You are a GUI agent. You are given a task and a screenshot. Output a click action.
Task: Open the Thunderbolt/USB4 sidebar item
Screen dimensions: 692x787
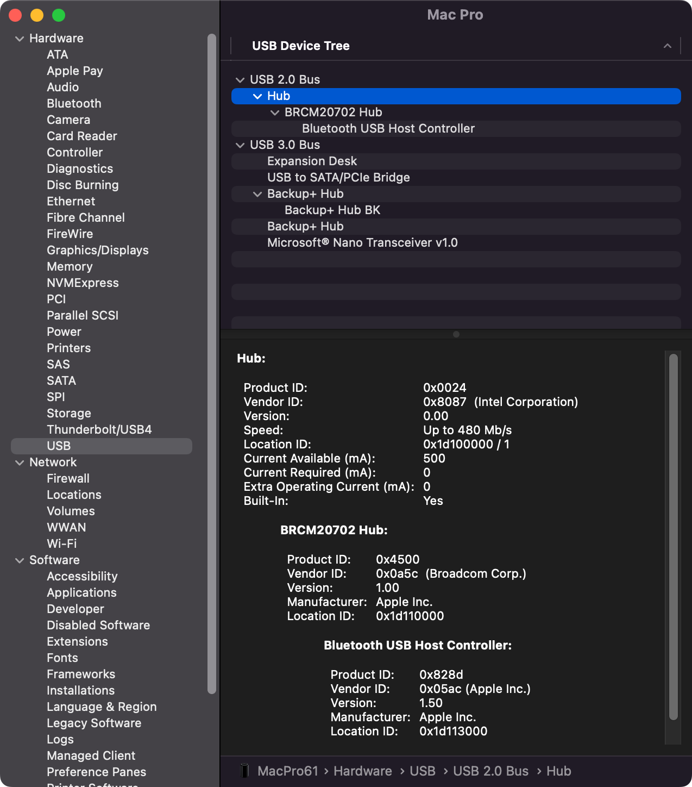(x=99, y=429)
